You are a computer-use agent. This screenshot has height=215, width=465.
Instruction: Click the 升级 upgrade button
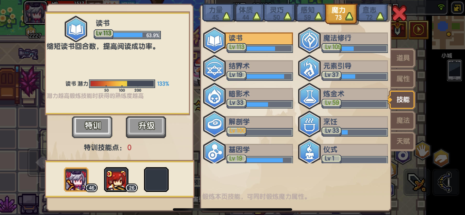146,127
